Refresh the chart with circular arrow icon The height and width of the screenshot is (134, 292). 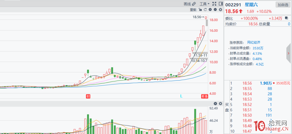click(x=205, y=10)
